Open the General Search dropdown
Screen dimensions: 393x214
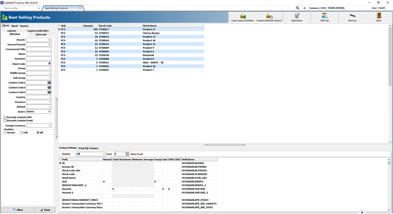pos(49,45)
